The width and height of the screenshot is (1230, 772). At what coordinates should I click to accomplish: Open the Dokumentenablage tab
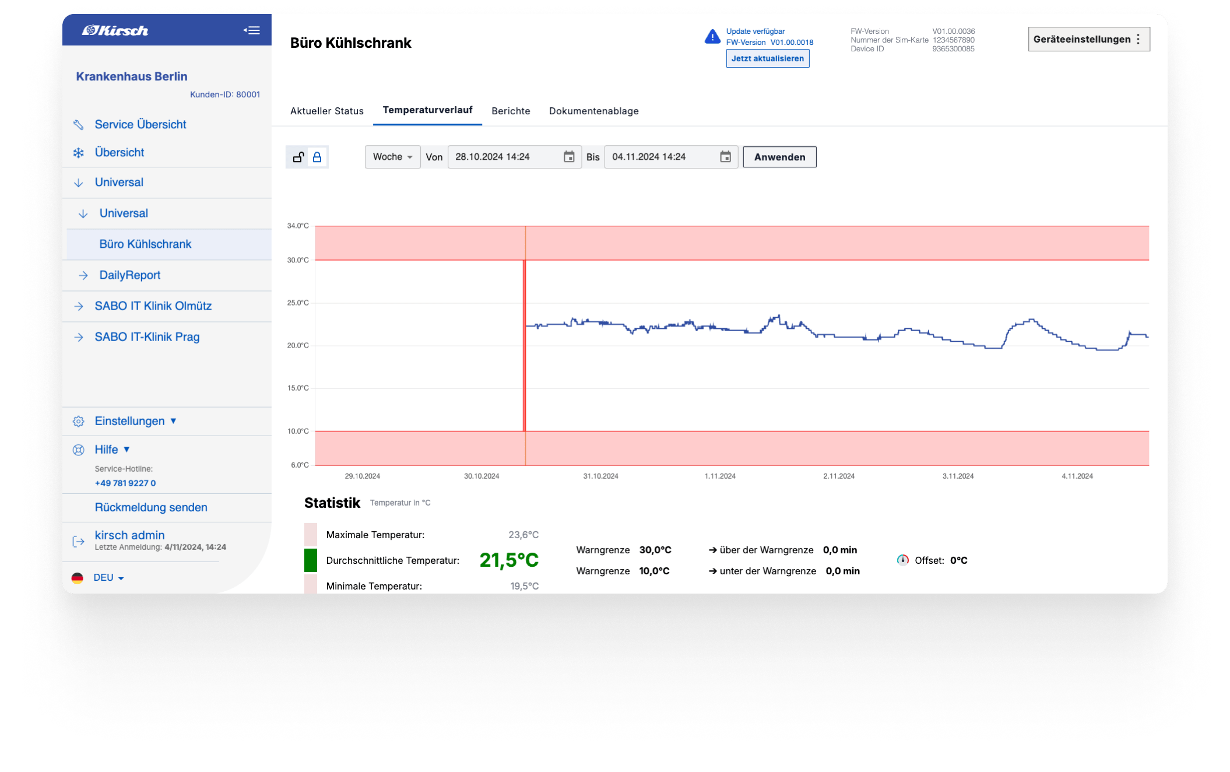coord(594,111)
